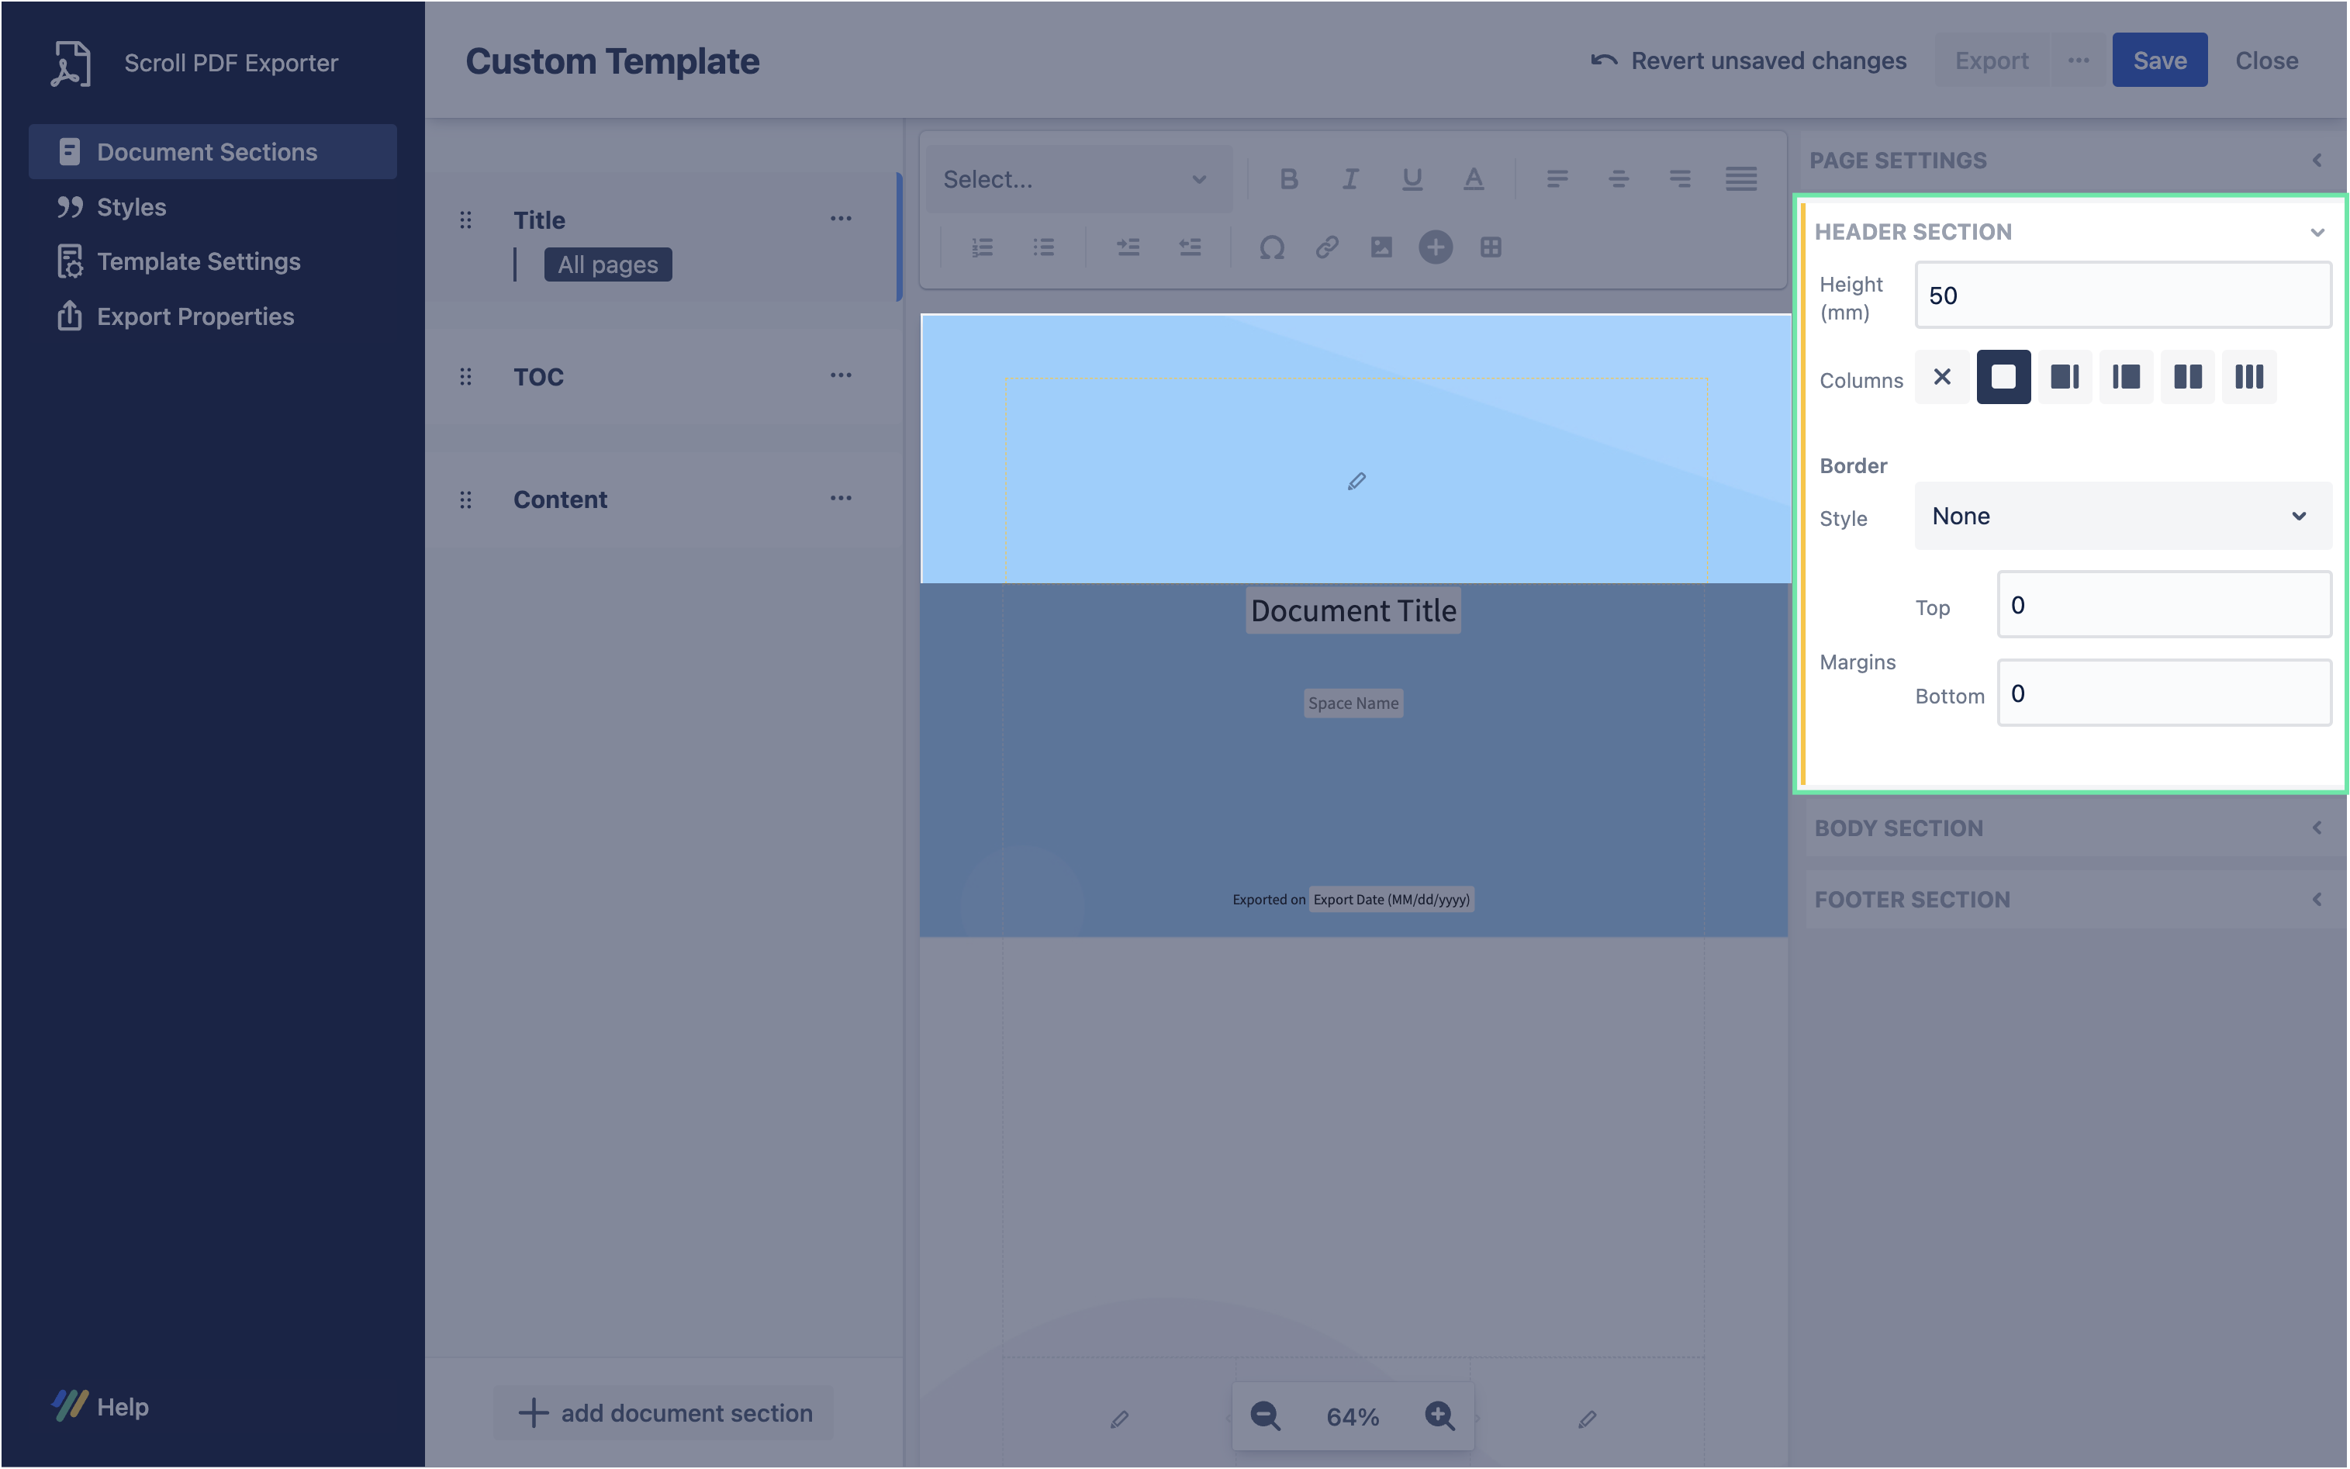Image resolution: width=2350 pixels, height=1469 pixels.
Task: Open the Border Style dropdown showing None
Action: coord(2122,516)
